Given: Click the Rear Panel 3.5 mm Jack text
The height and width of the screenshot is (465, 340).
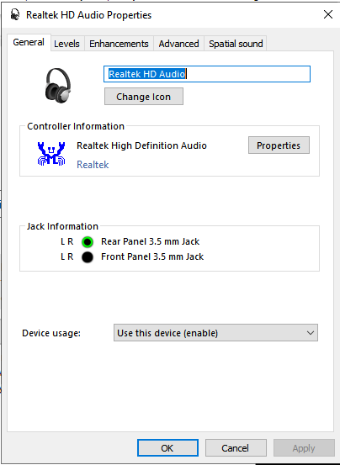Looking at the screenshot, I should pyautogui.click(x=150, y=241).
